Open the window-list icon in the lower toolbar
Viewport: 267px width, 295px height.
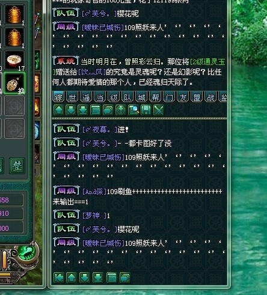click(x=111, y=278)
